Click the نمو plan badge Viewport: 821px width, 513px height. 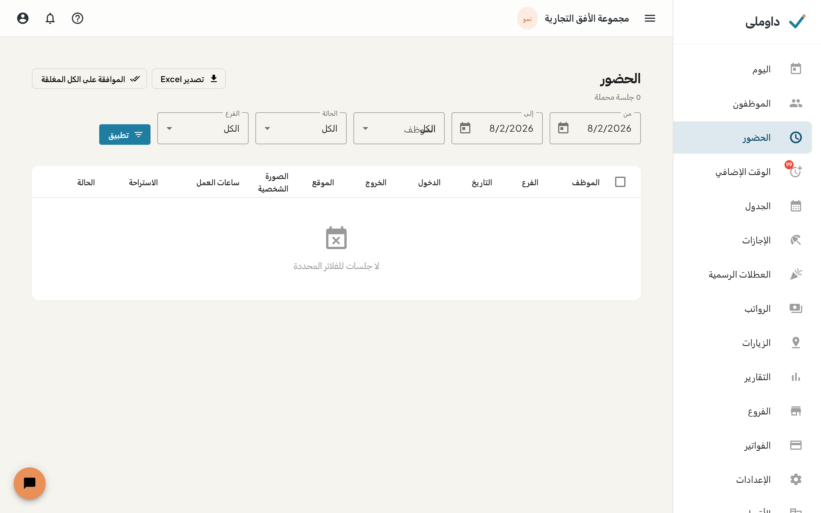coord(527,18)
